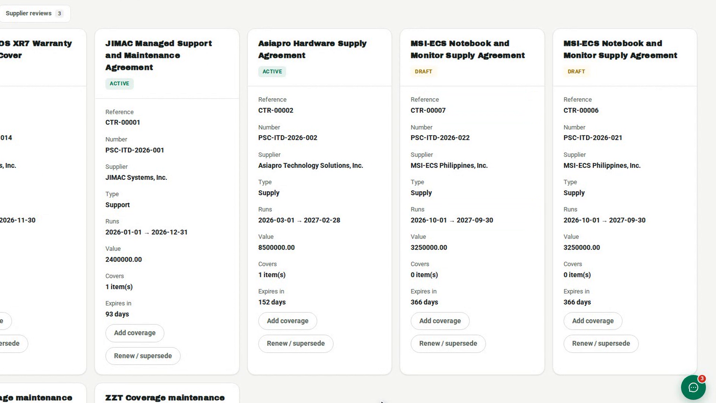716x403 pixels.
Task: Open the chat support bubble icon
Action: (x=693, y=387)
